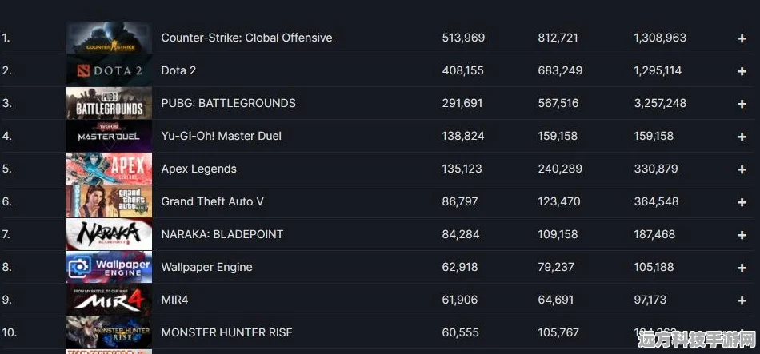Open the Counter-Strike game thumbnail
Screen dimensions: 760x354
109,38
